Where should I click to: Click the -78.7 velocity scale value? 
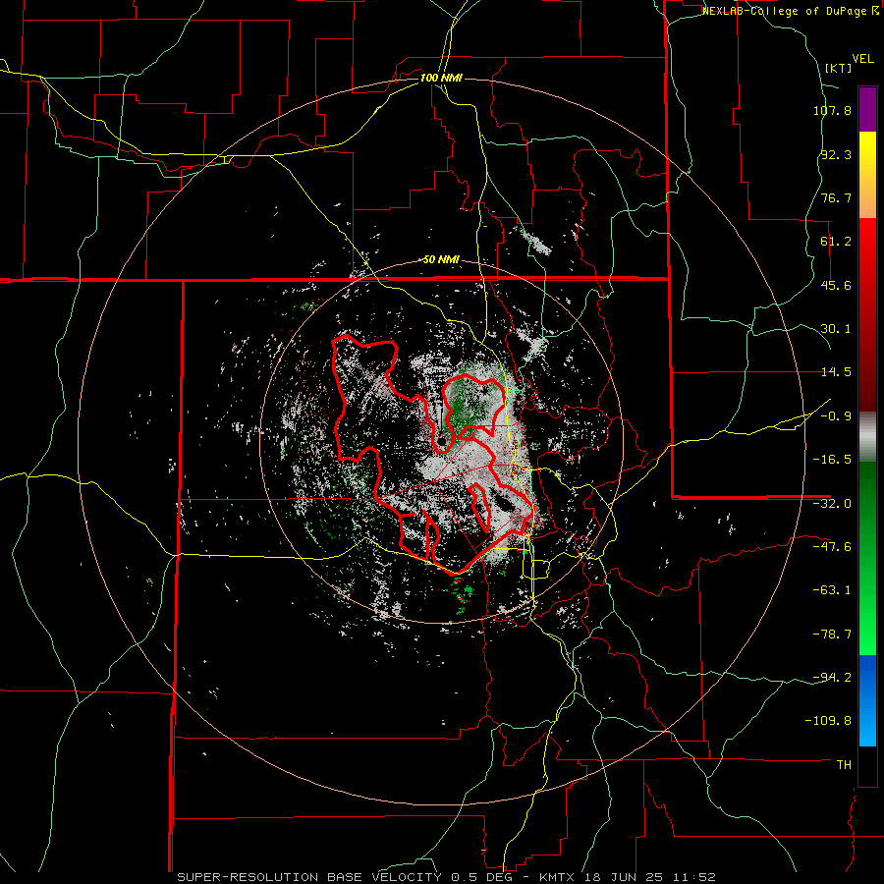[x=832, y=635]
